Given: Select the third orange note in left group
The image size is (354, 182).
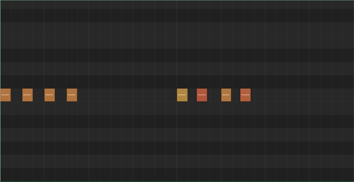Looking at the screenshot, I should (50, 95).
